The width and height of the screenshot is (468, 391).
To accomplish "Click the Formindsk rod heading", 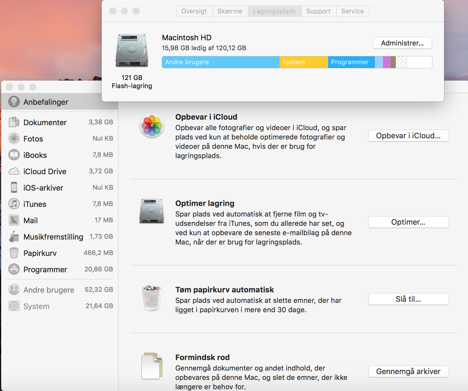I will coord(202,357).
